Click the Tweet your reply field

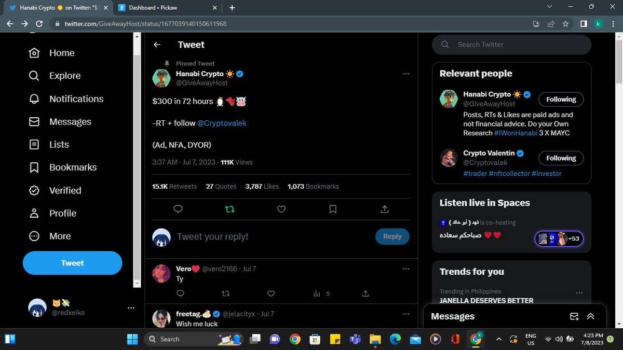(x=273, y=236)
